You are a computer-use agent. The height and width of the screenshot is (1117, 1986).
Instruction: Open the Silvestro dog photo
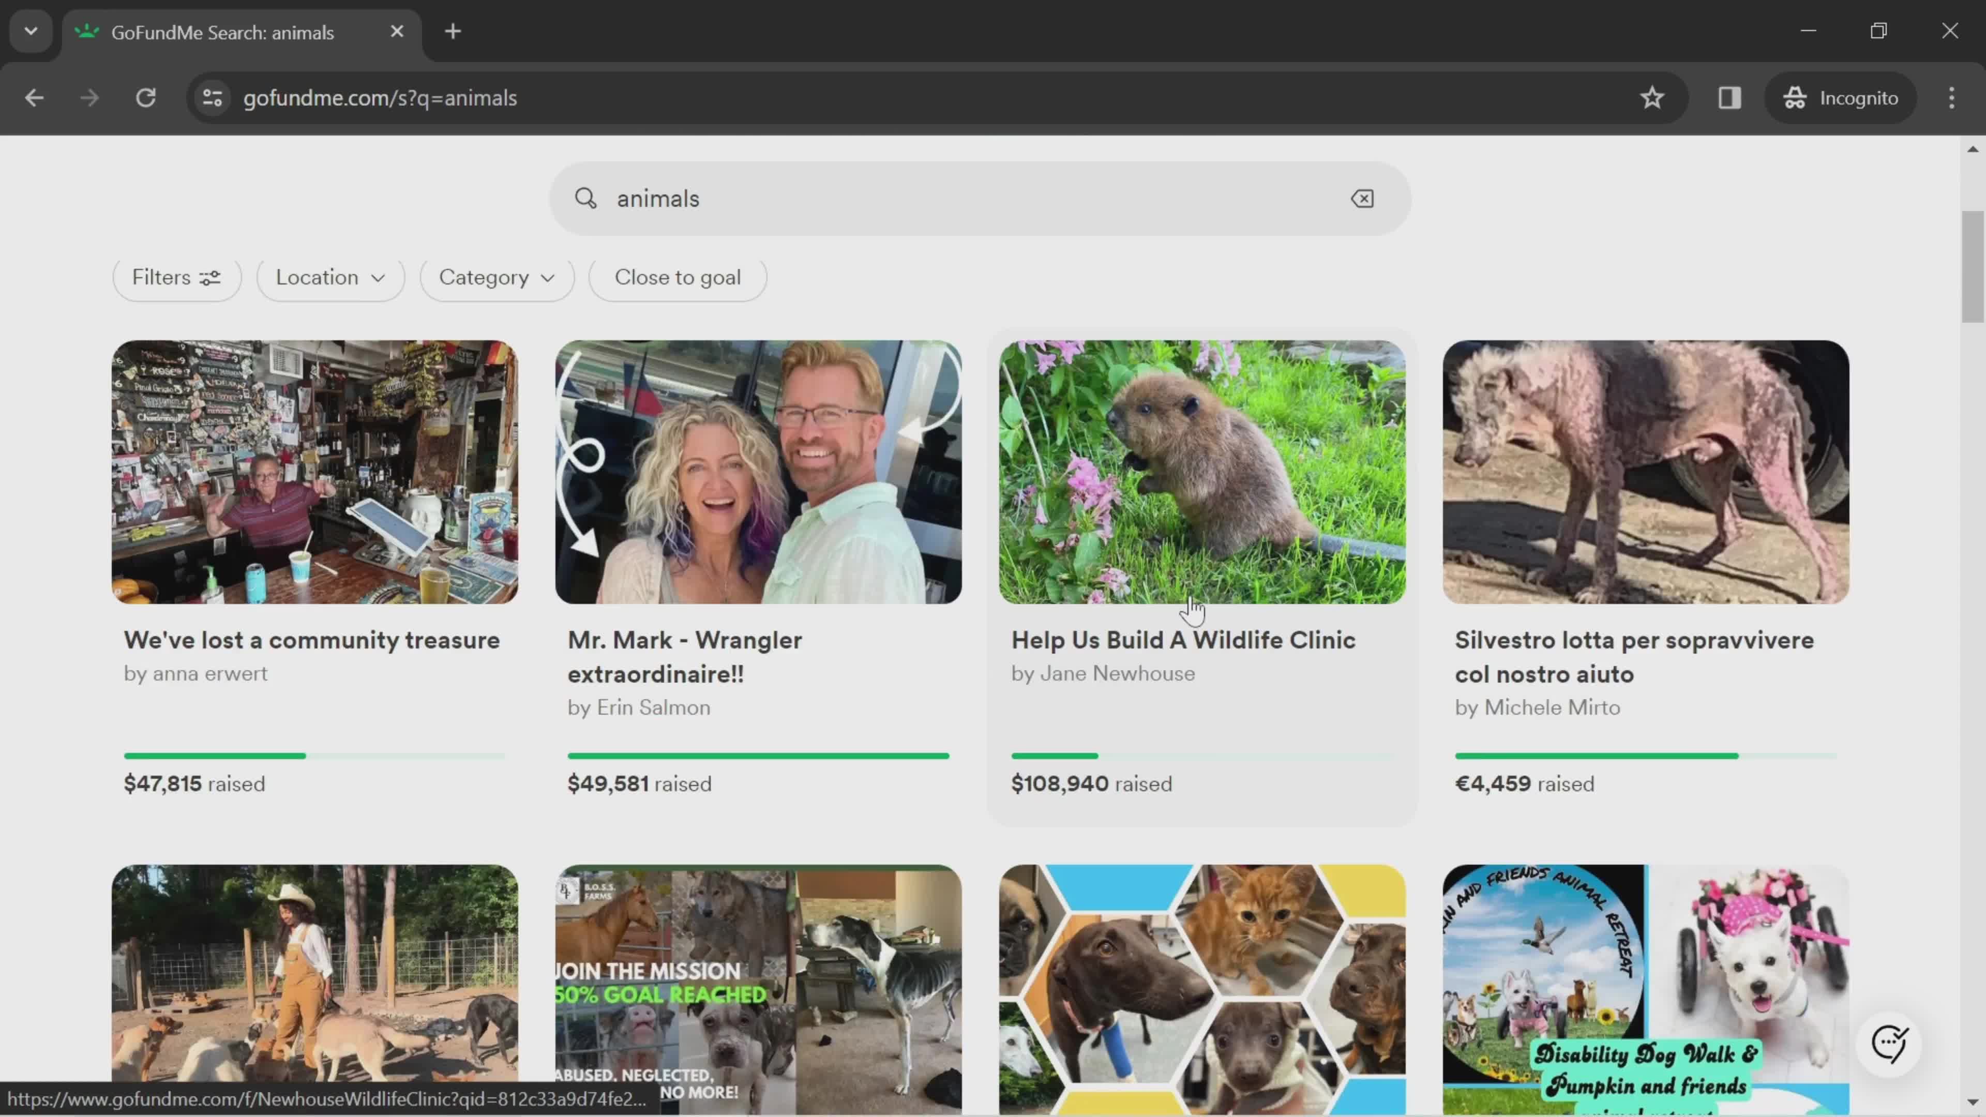[1645, 472]
